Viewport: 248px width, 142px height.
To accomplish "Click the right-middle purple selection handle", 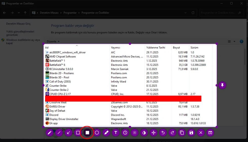I will pyautogui.click(x=217, y=85).
